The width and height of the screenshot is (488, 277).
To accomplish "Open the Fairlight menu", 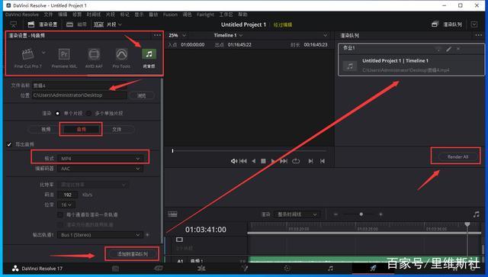I will pyautogui.click(x=205, y=14).
